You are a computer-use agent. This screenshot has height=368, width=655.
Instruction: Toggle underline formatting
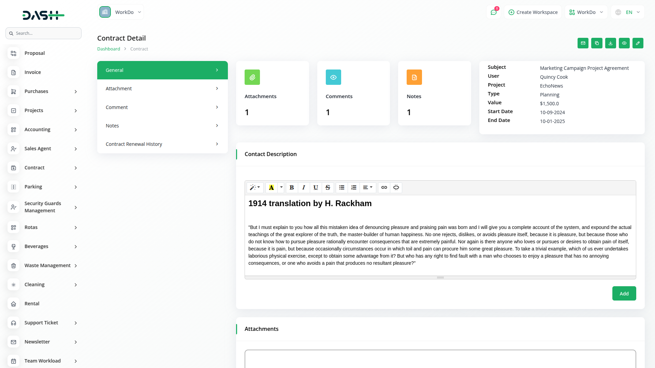pos(316,187)
